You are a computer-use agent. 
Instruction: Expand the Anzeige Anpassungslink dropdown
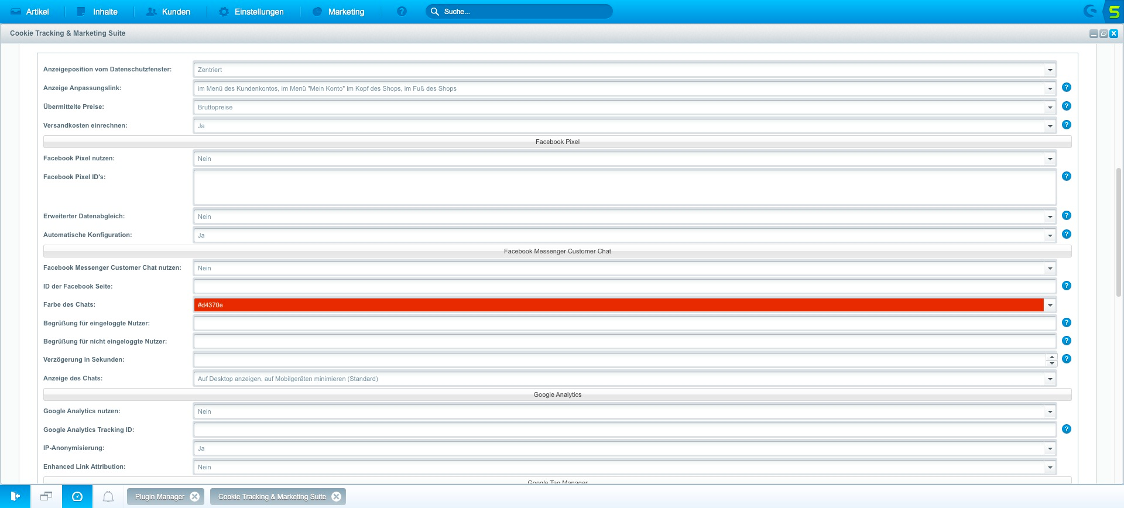tap(1050, 88)
